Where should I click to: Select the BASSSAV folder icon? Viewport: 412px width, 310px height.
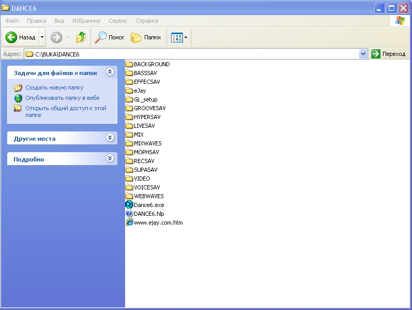coord(129,73)
